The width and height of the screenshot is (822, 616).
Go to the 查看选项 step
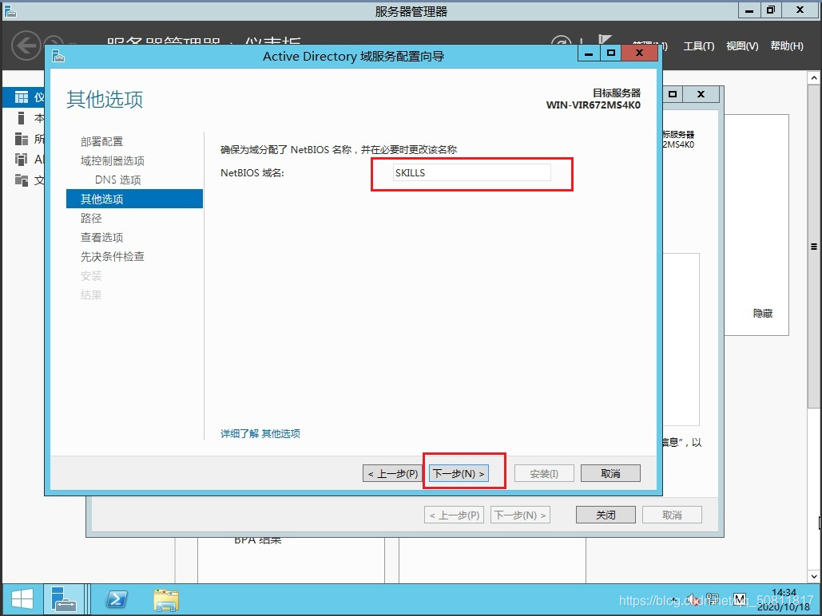101,237
